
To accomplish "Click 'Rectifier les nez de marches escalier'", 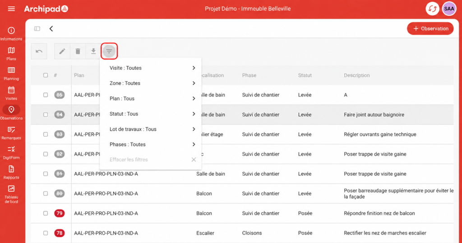I will pos(385,233).
